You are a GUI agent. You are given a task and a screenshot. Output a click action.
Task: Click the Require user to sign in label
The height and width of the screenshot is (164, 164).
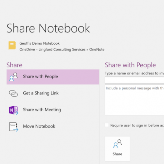[137, 125]
